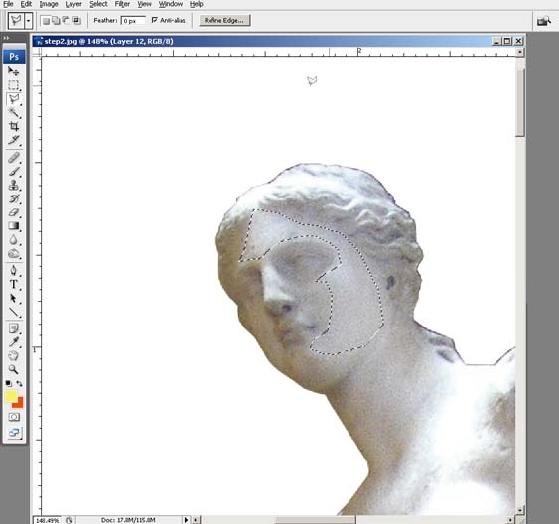Select the Polygonal Lasso tool in toolbox

(14, 99)
